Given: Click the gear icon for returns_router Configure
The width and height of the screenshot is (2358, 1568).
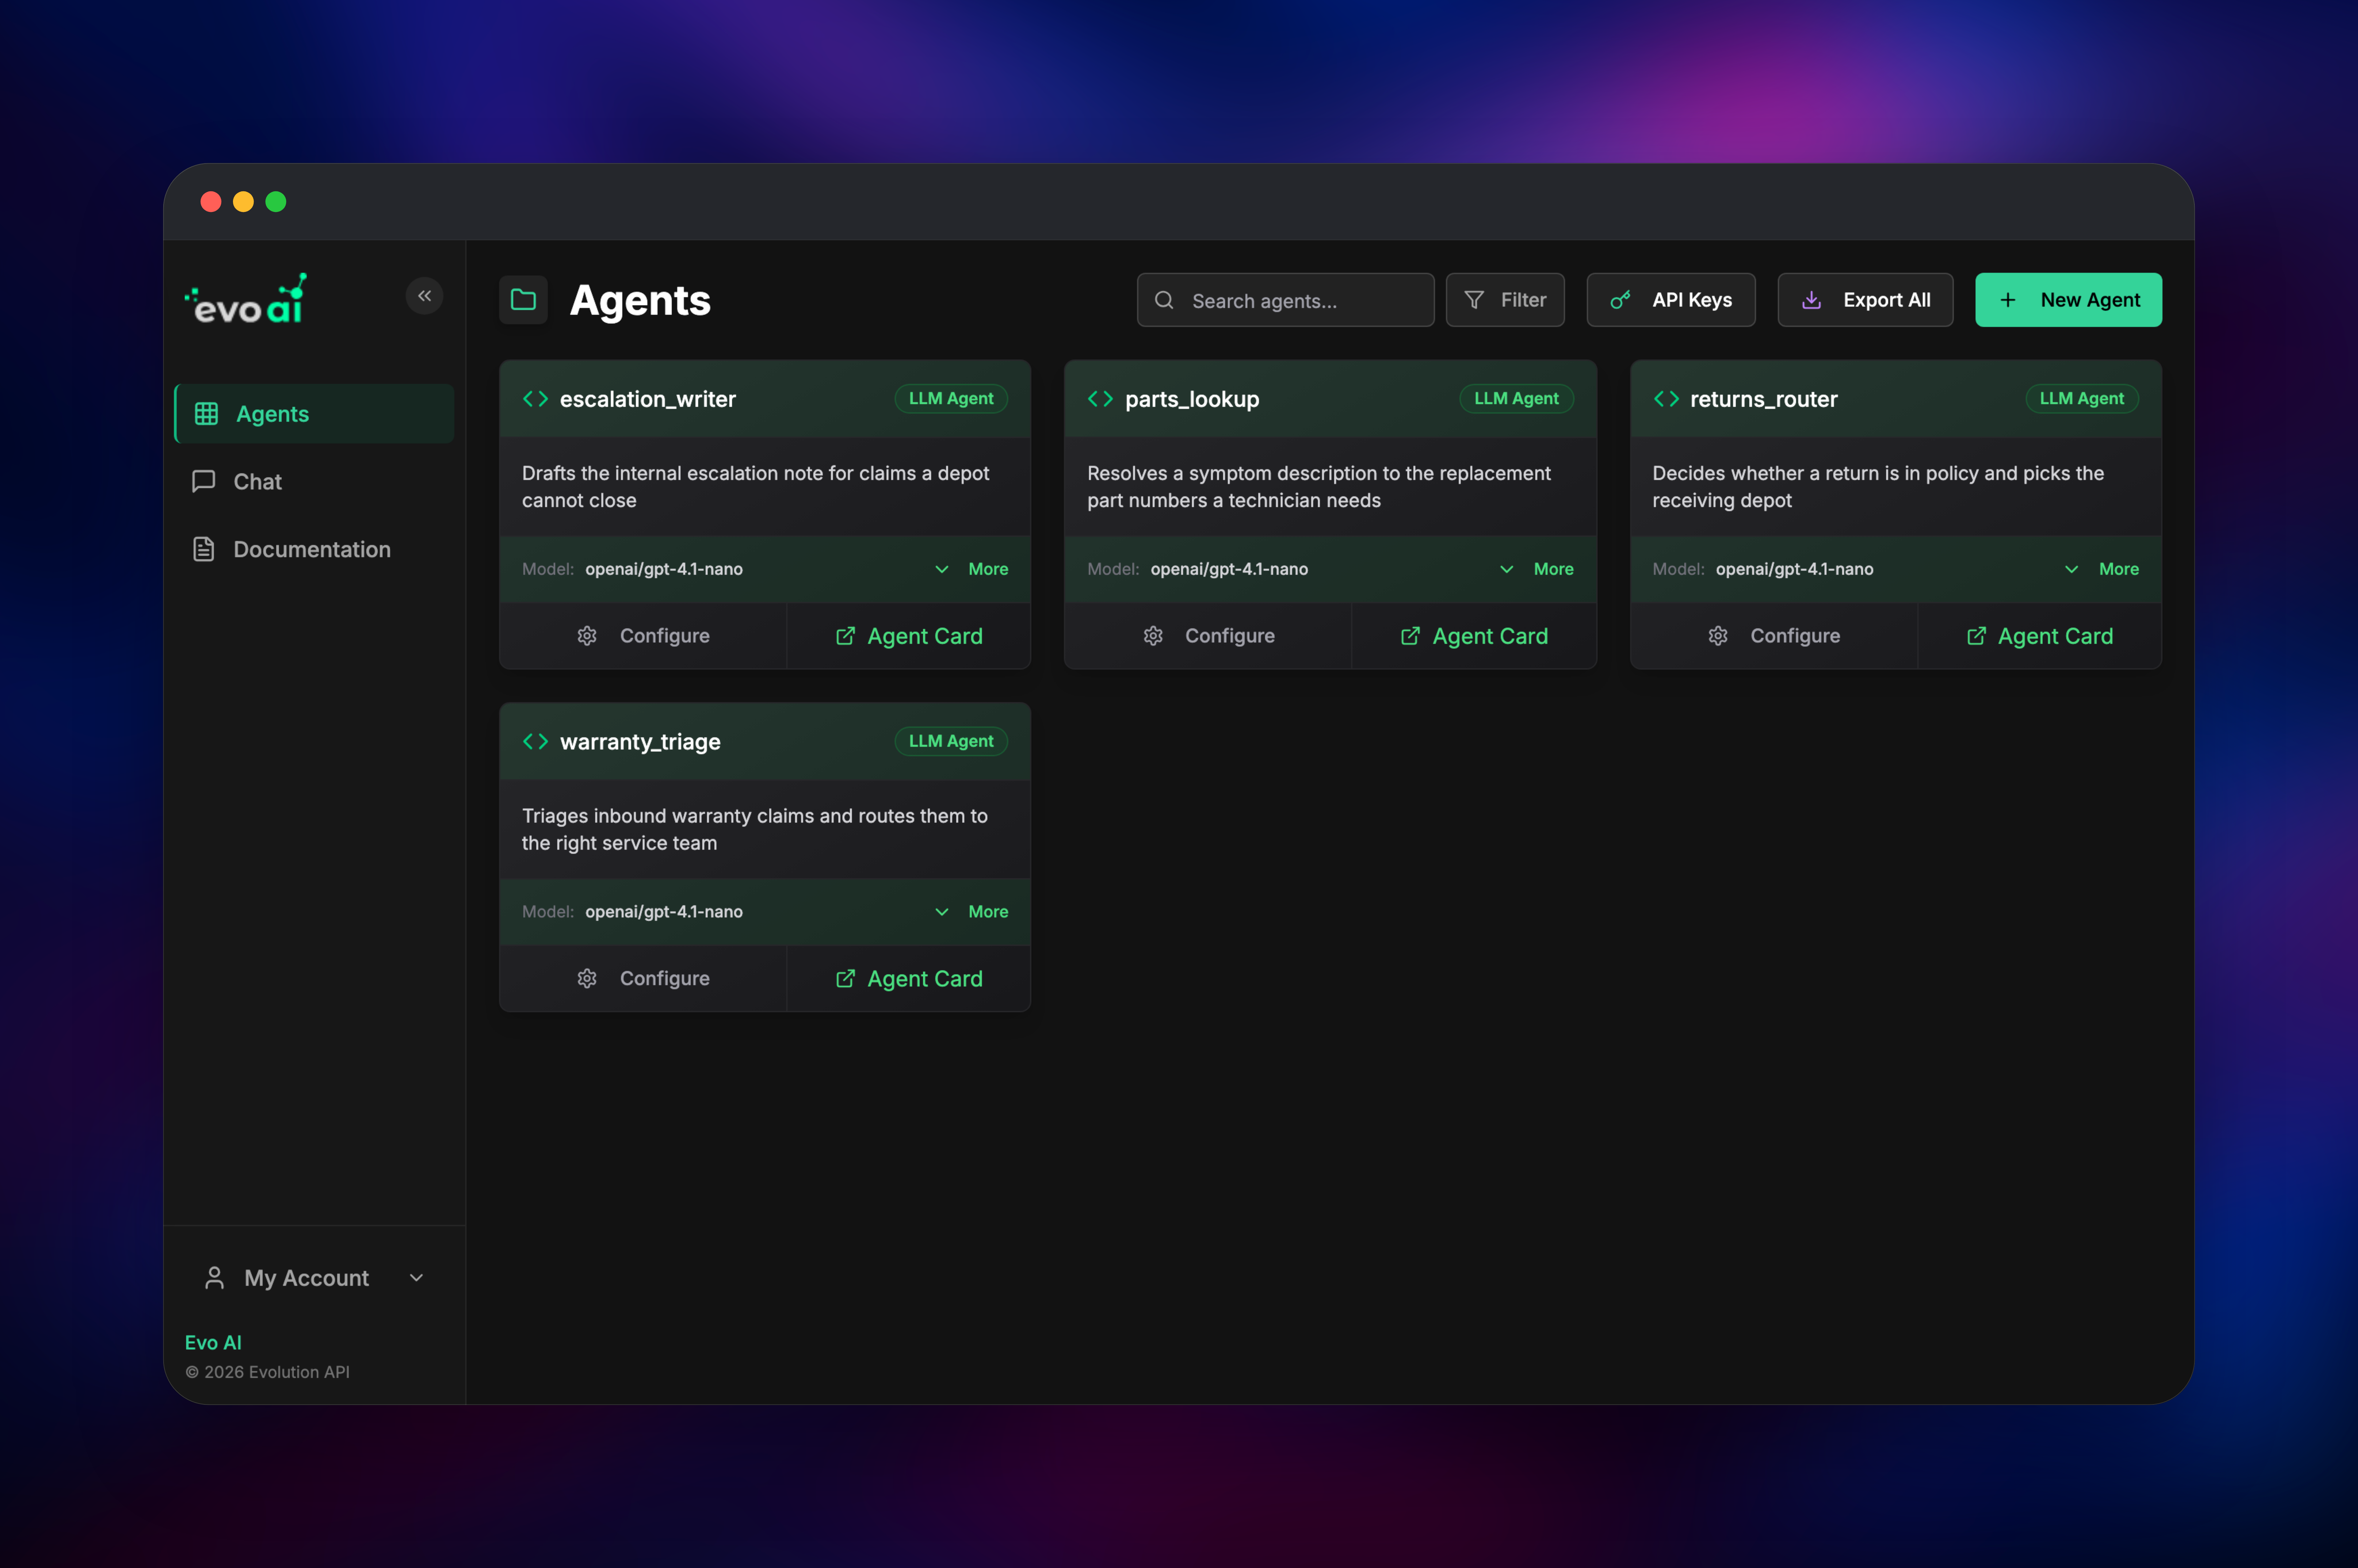Looking at the screenshot, I should point(1718,636).
